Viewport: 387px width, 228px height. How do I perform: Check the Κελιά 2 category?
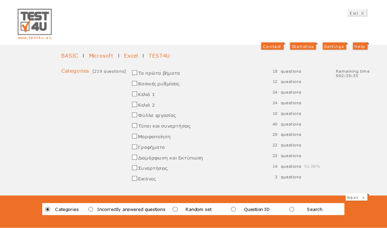[x=134, y=104]
